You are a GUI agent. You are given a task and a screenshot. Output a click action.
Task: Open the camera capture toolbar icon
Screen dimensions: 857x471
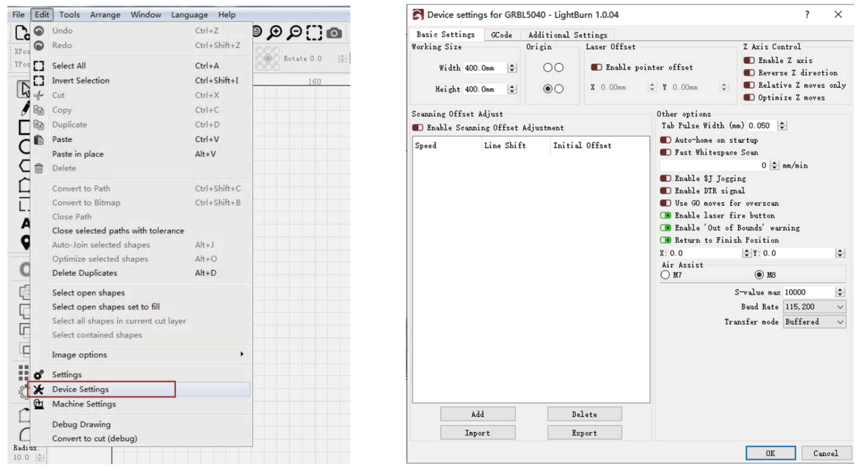pos(334,33)
